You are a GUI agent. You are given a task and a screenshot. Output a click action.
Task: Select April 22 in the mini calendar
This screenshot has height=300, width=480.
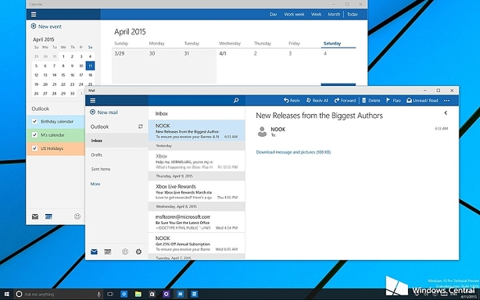coord(63,84)
